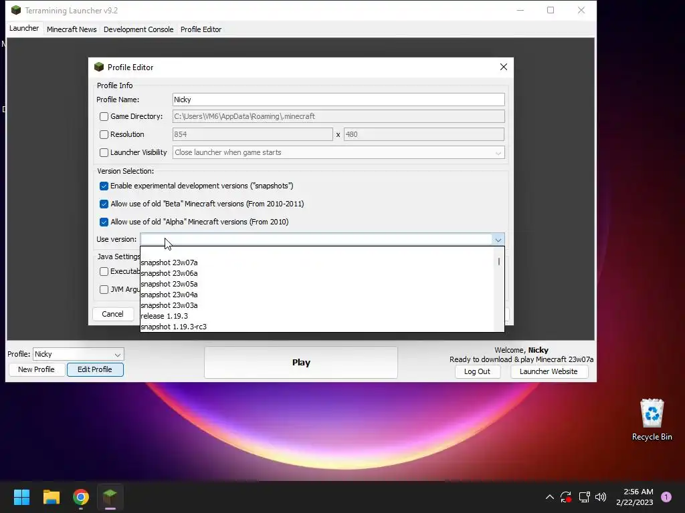Screen dimensions: 685x513
Task: Uncheck enable experimental snapshots option
Action: (104, 186)
